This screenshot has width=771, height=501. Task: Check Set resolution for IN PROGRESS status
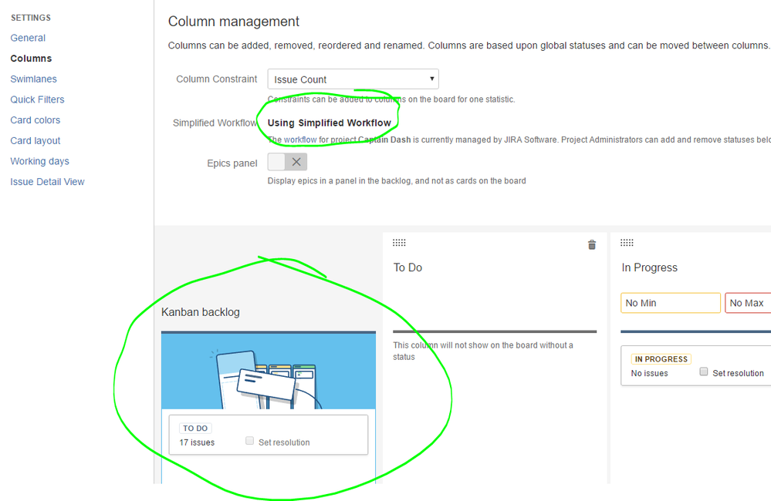pyautogui.click(x=704, y=372)
